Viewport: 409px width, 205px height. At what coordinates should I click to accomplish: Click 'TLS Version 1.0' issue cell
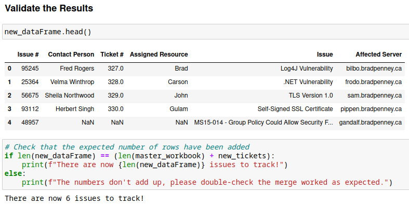point(311,95)
